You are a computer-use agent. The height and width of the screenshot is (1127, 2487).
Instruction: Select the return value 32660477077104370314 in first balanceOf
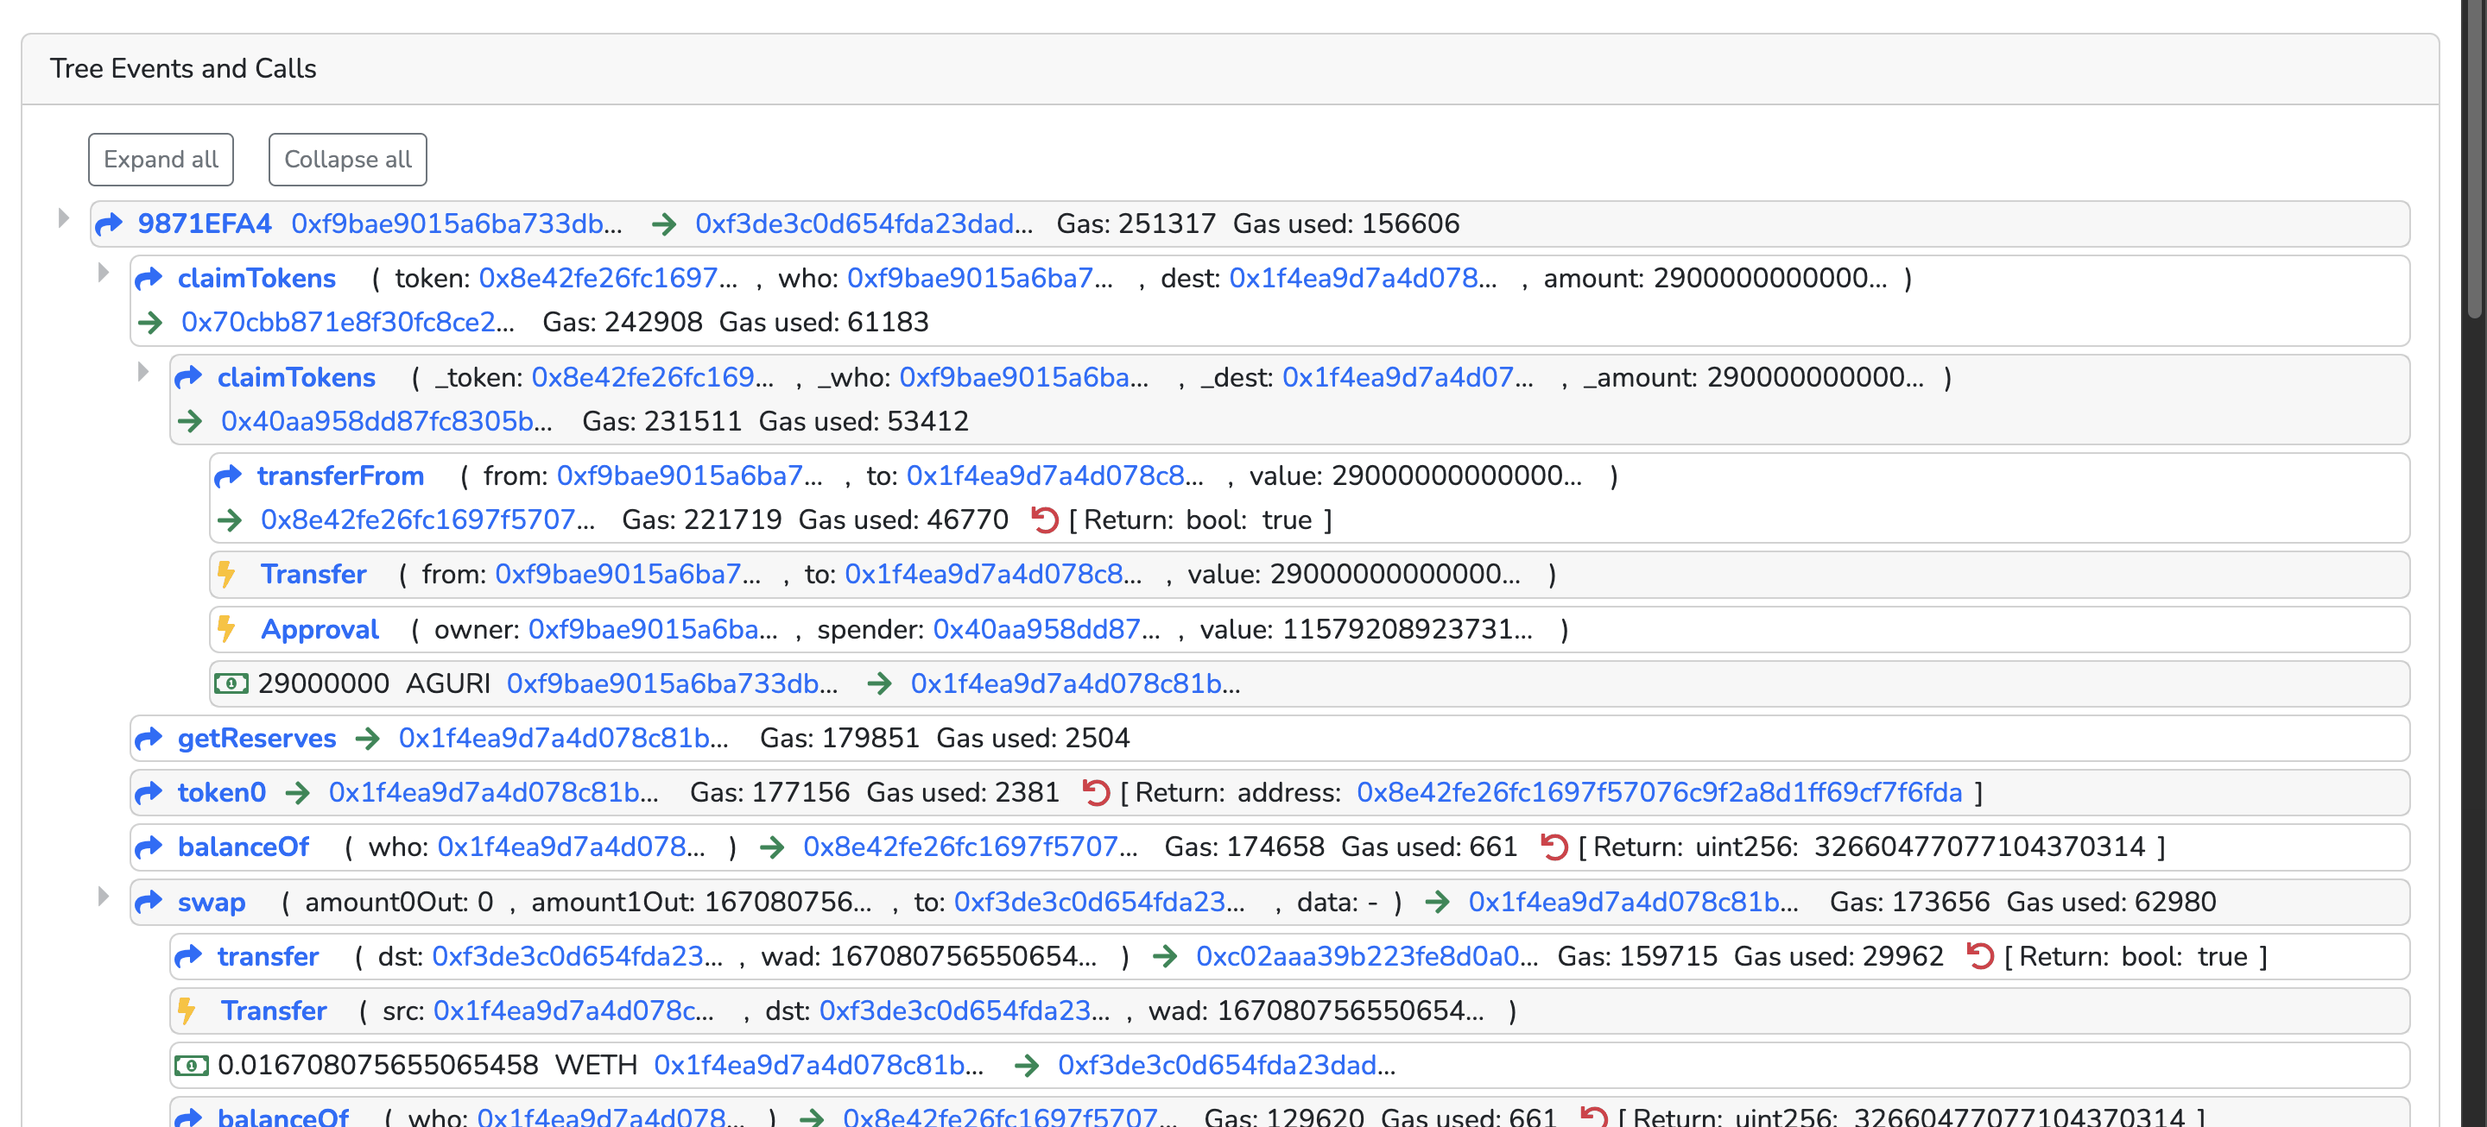[x=1979, y=847]
